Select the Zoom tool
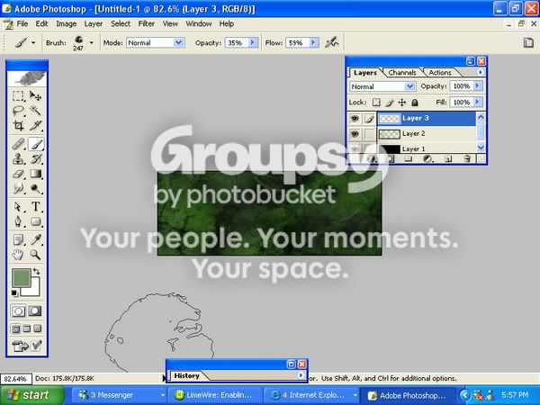The height and width of the screenshot is (405, 540). pos(35,255)
